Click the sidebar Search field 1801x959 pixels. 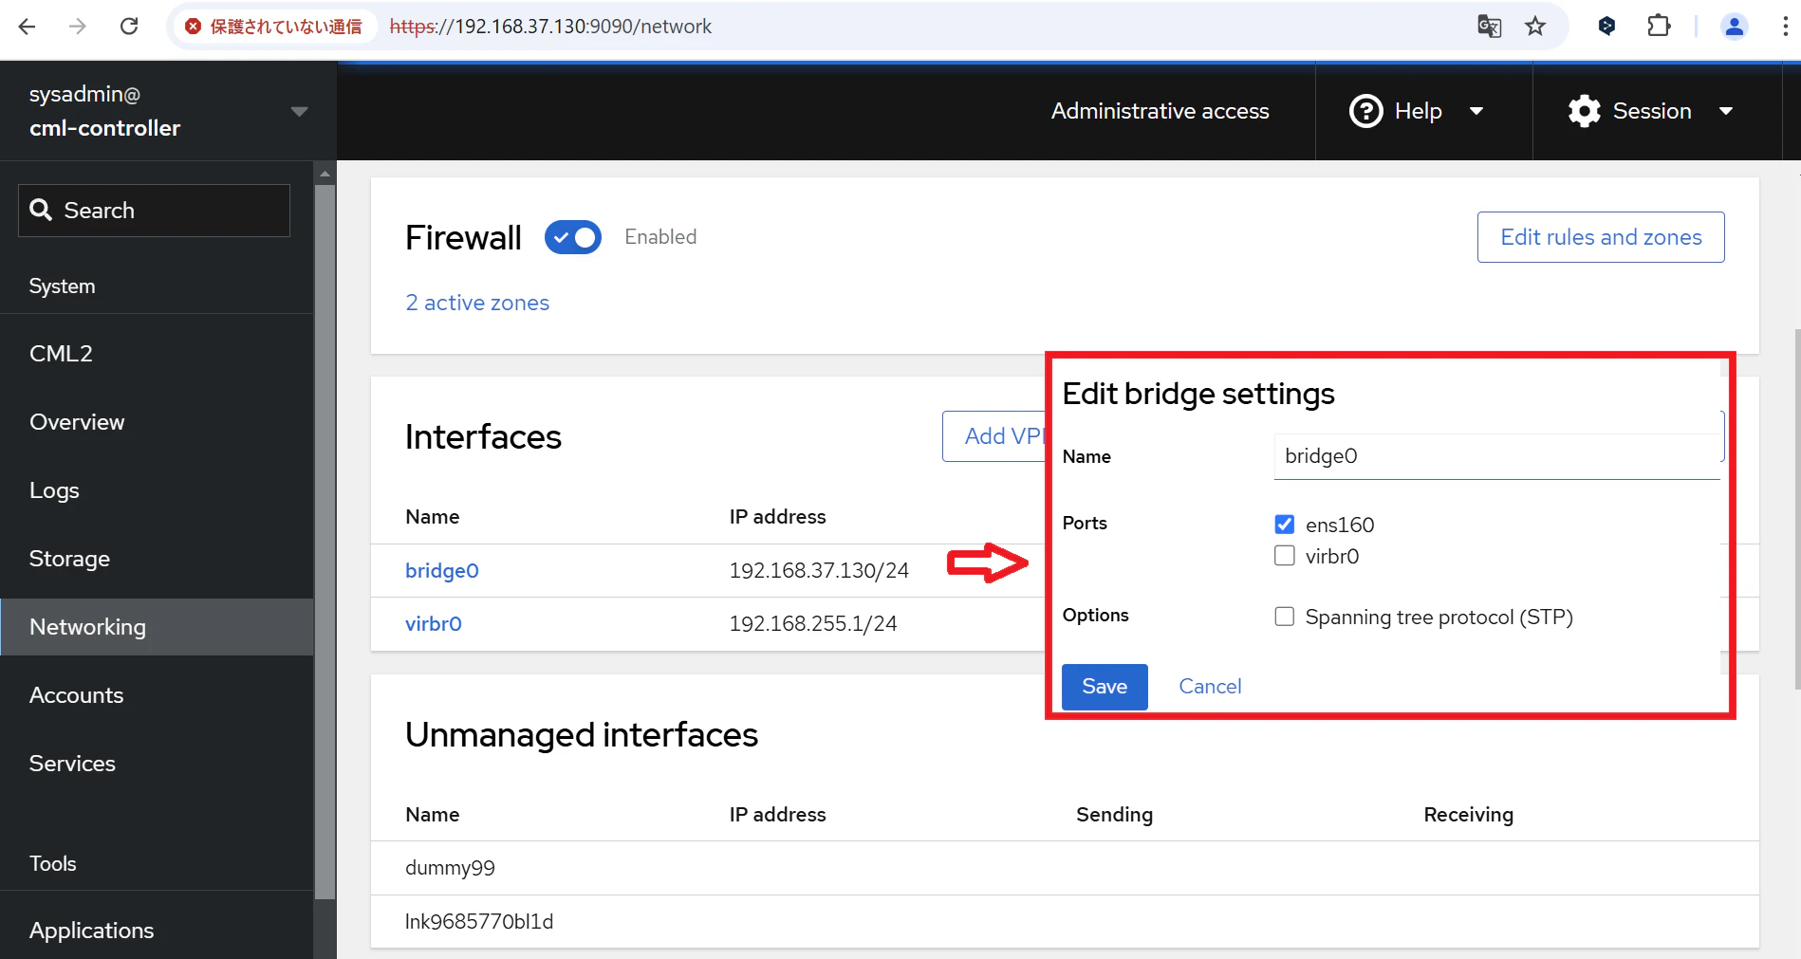click(x=154, y=211)
